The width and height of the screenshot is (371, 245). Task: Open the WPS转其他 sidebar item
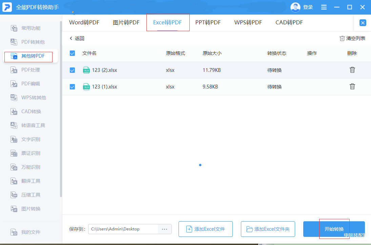coord(28,98)
